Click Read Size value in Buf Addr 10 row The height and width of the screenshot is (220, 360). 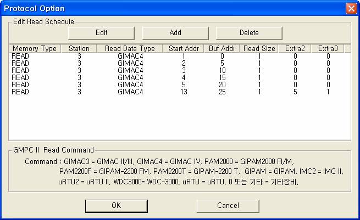[x=259, y=70]
